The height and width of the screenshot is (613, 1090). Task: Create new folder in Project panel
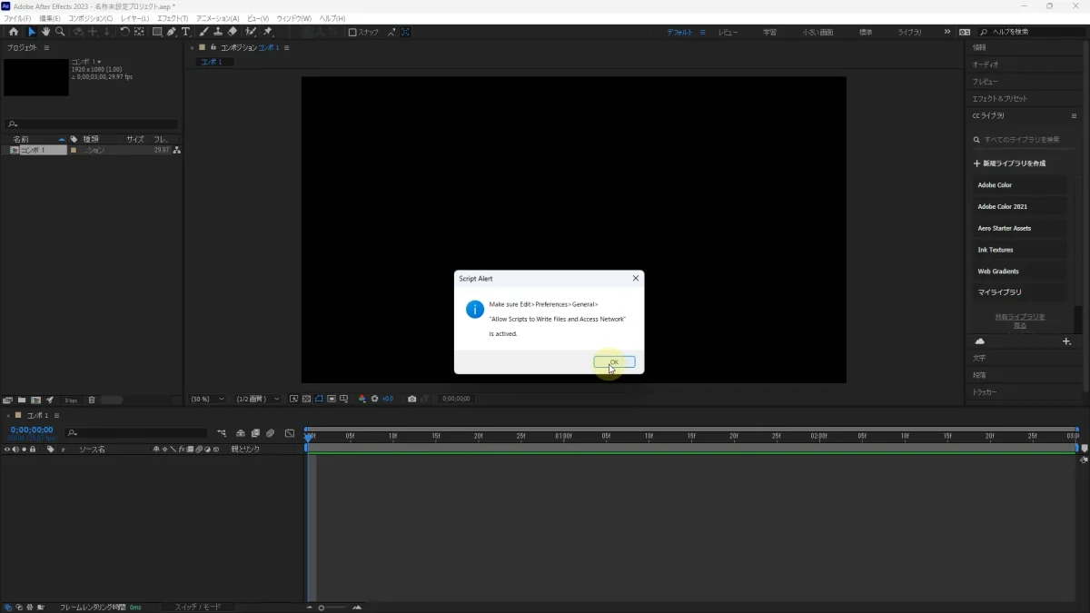[21, 400]
